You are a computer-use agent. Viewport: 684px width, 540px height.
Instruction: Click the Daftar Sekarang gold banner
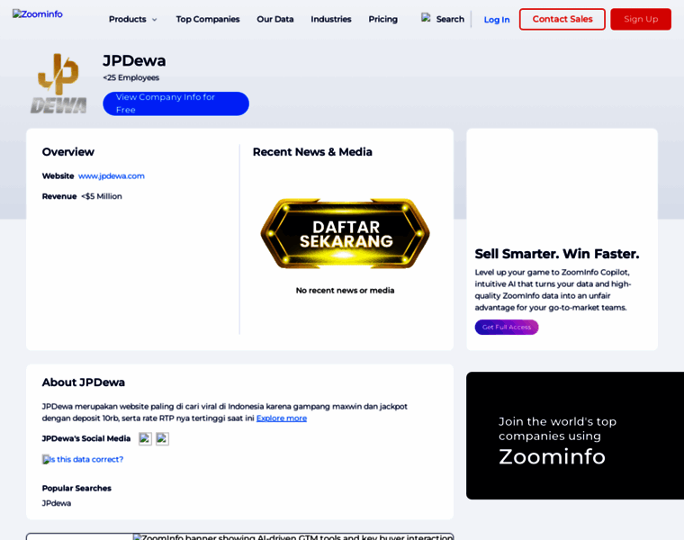tap(345, 234)
